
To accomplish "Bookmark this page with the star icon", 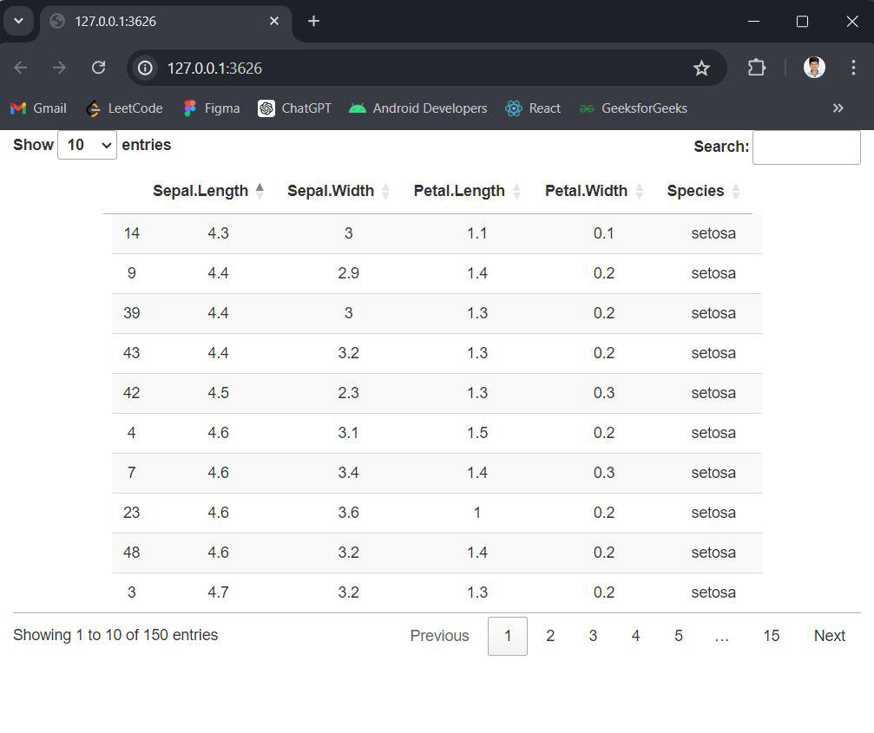I will click(x=701, y=68).
